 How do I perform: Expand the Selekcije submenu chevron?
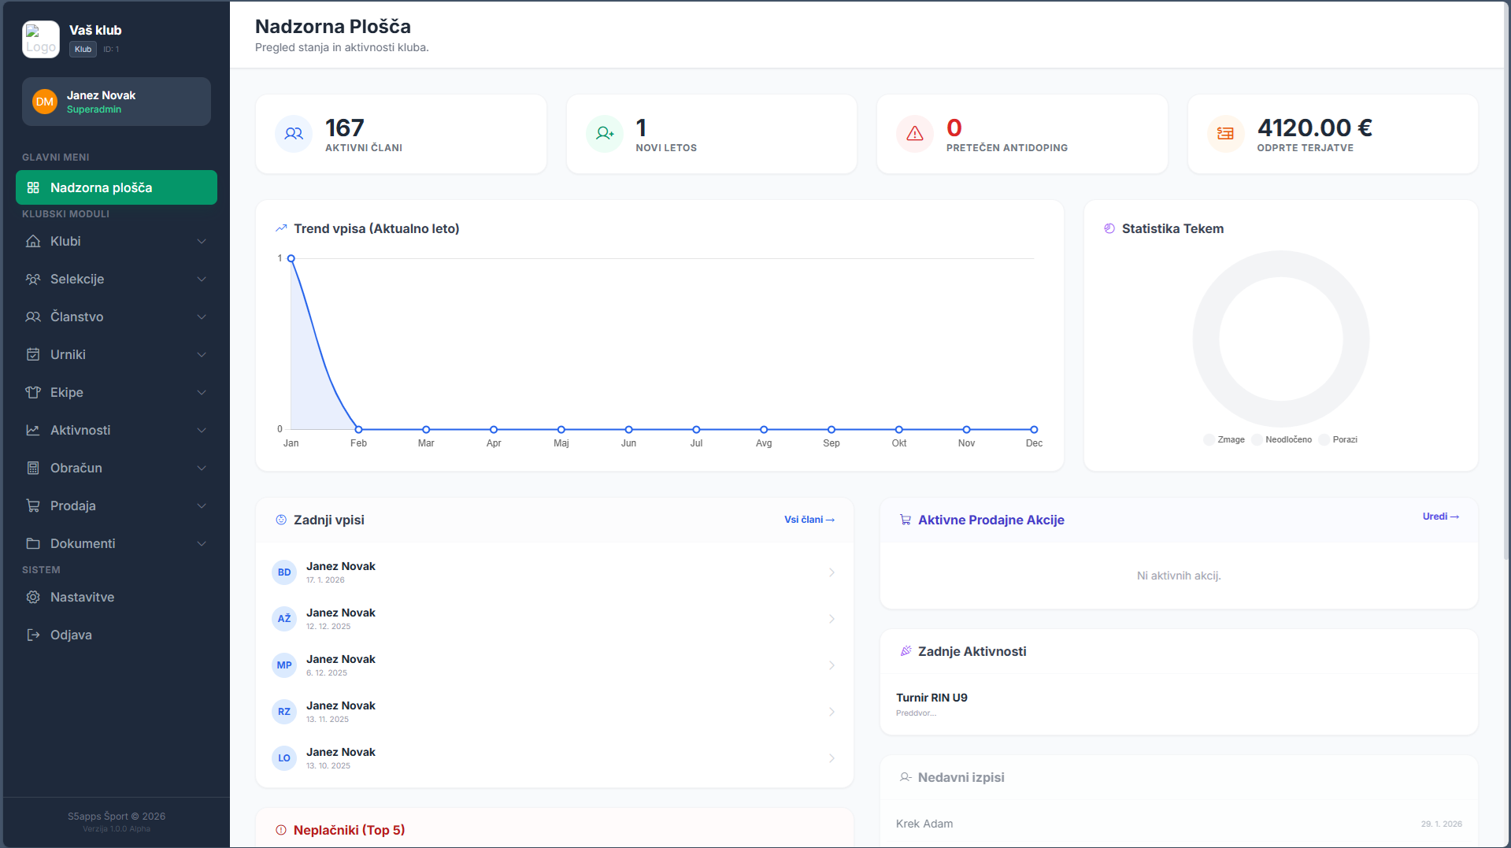(x=202, y=280)
